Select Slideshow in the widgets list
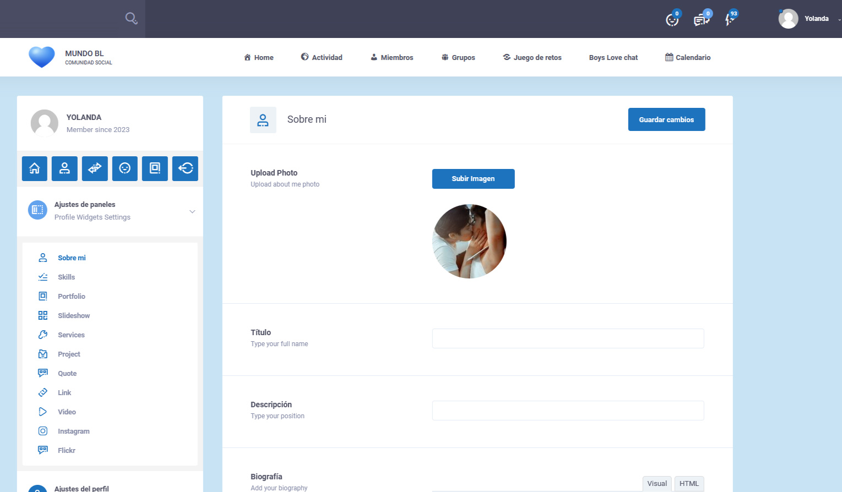This screenshot has height=492, width=842. [x=74, y=315]
